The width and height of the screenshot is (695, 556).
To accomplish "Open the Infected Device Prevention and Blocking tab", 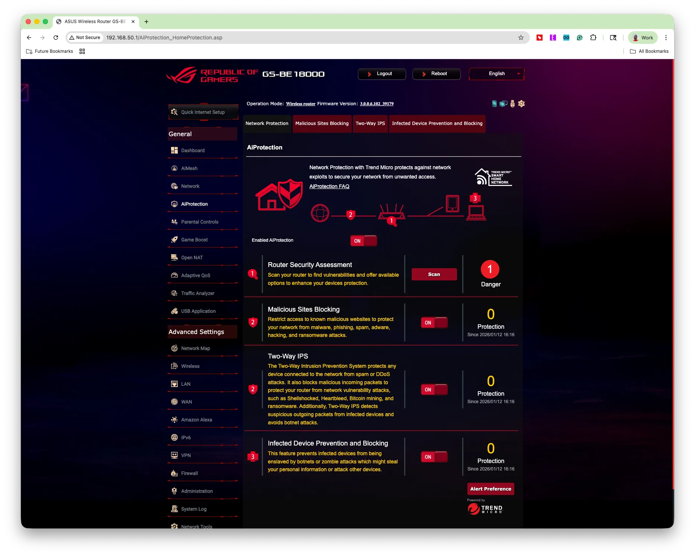I will point(437,123).
